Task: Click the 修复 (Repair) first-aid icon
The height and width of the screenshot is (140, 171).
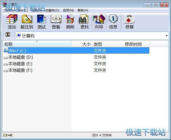Action: pyautogui.click(x=129, y=21)
